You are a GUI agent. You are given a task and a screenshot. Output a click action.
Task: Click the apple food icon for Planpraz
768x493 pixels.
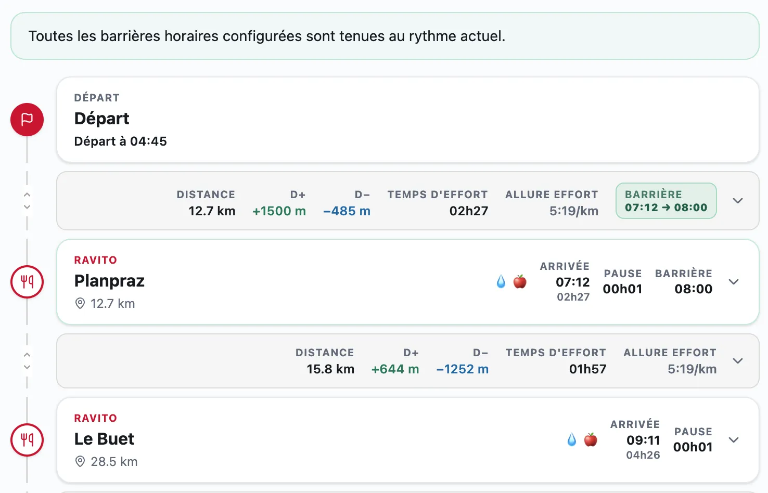point(520,282)
